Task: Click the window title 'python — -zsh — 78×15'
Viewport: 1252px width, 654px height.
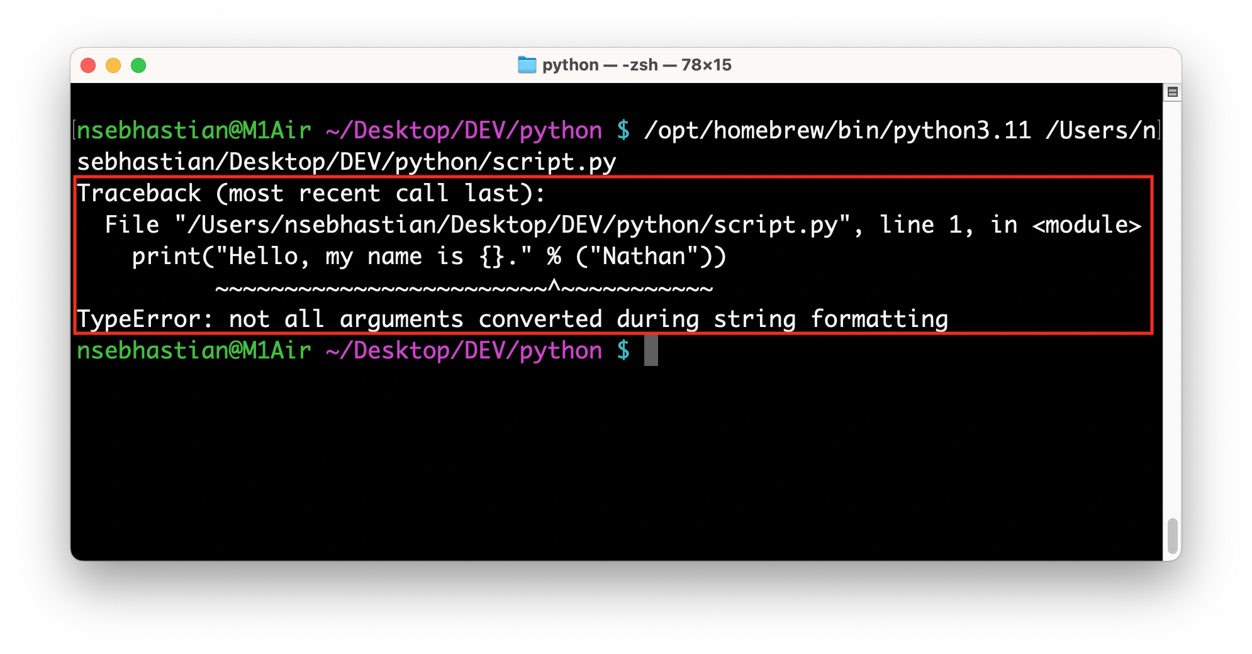Action: click(x=637, y=65)
